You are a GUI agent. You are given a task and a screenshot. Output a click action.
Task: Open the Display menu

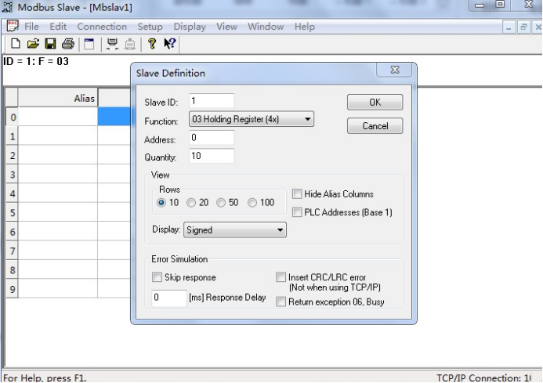tap(190, 27)
